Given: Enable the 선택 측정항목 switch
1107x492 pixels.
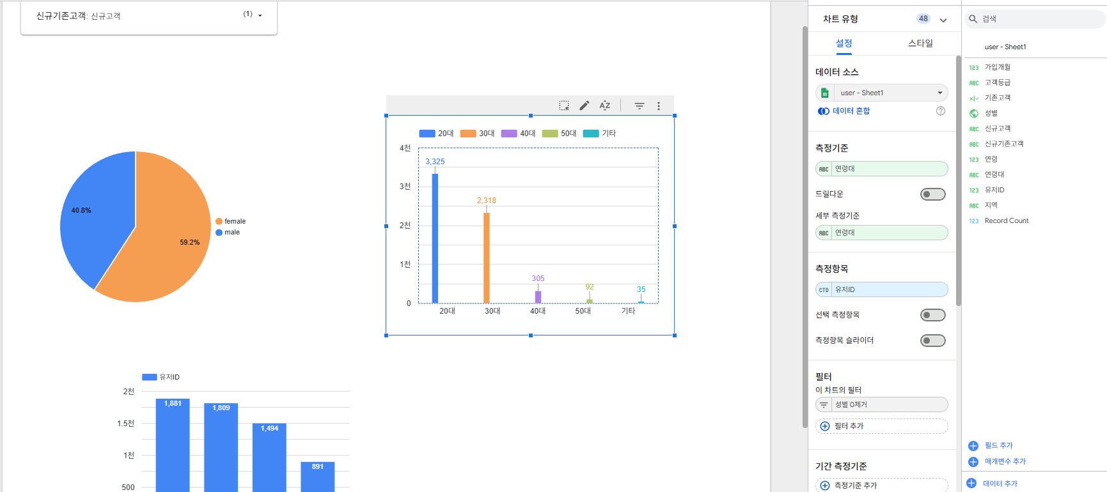Looking at the screenshot, I should click(932, 315).
